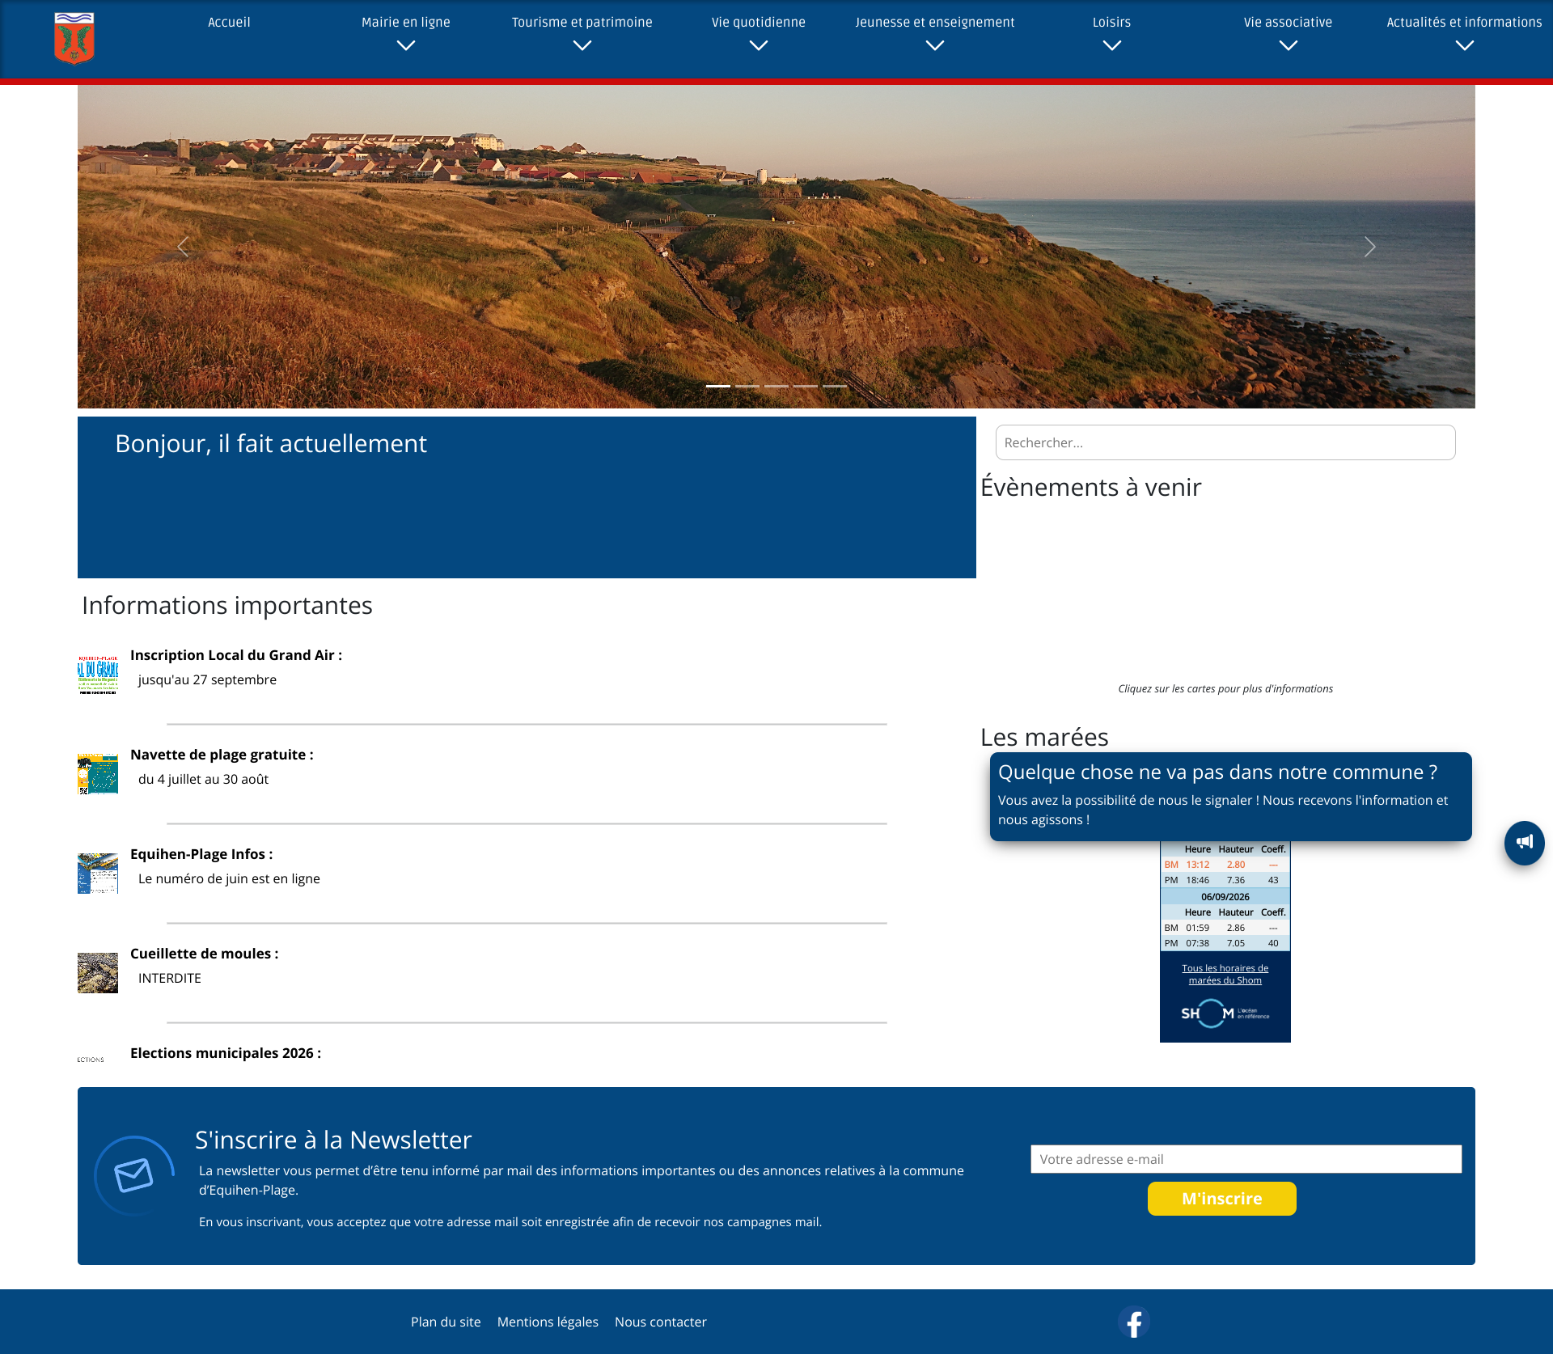This screenshot has width=1553, height=1354.
Task: Open the Accueil menu item
Action: (229, 23)
